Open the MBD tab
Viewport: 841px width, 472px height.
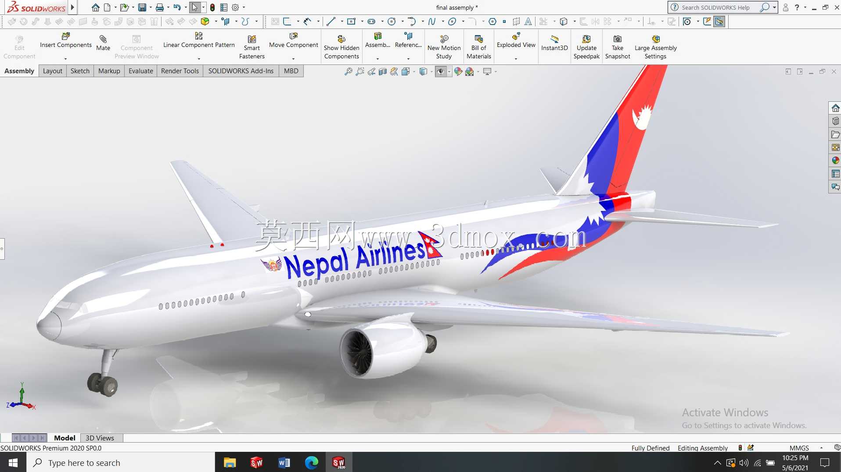coord(291,71)
